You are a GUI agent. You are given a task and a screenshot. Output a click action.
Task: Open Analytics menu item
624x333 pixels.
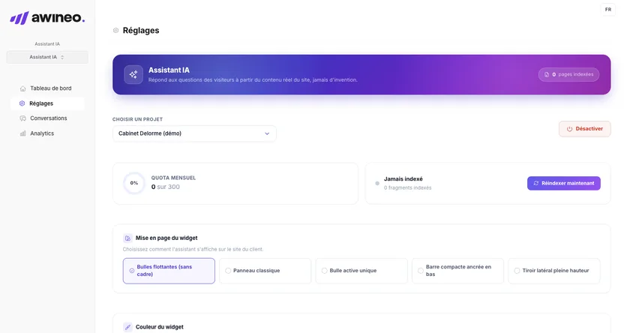47,133
